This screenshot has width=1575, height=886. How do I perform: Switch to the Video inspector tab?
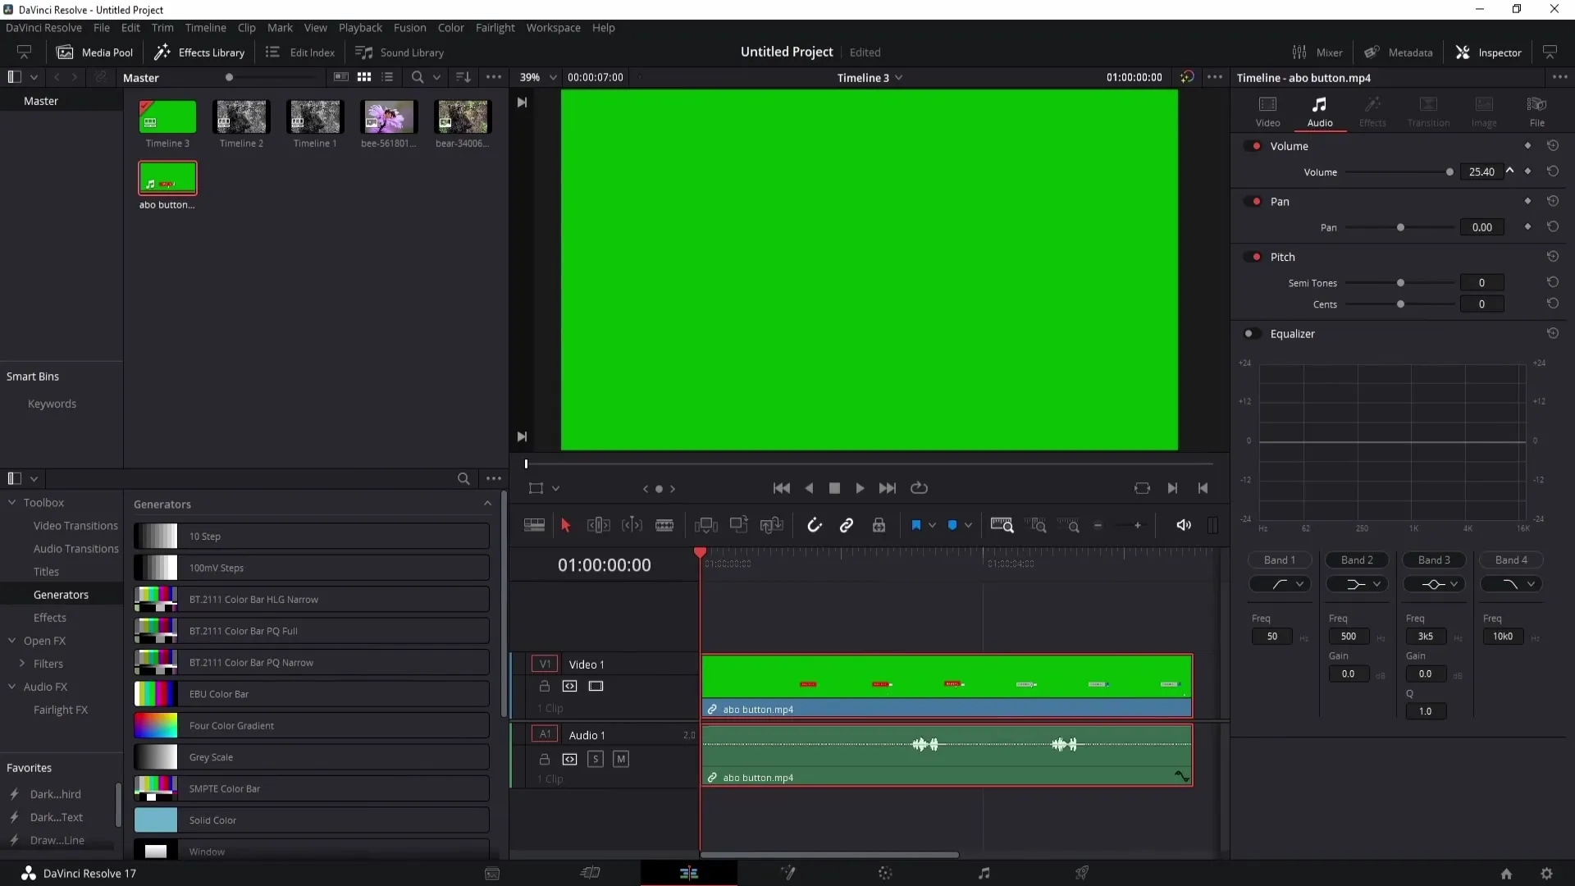pos(1267,112)
